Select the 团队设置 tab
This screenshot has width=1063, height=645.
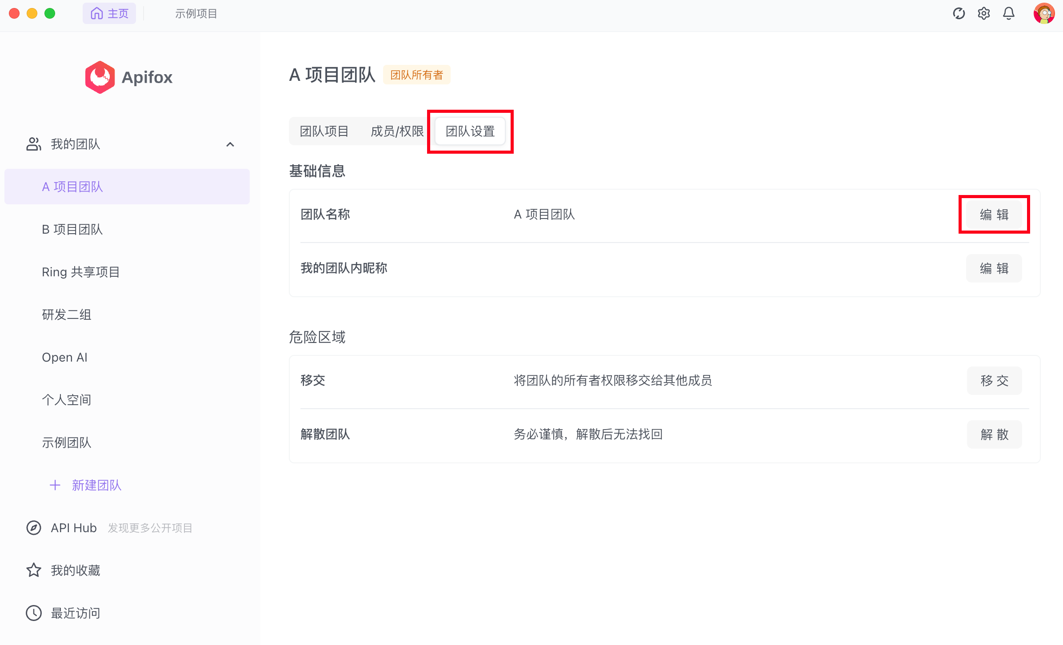coord(470,131)
